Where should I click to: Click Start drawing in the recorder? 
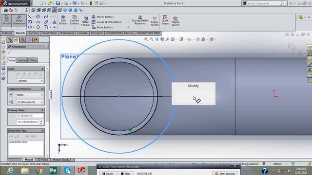point(225,173)
